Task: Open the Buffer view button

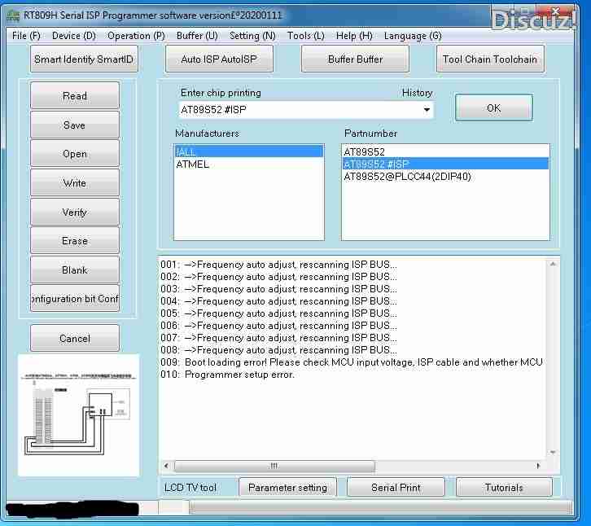Action: point(355,59)
